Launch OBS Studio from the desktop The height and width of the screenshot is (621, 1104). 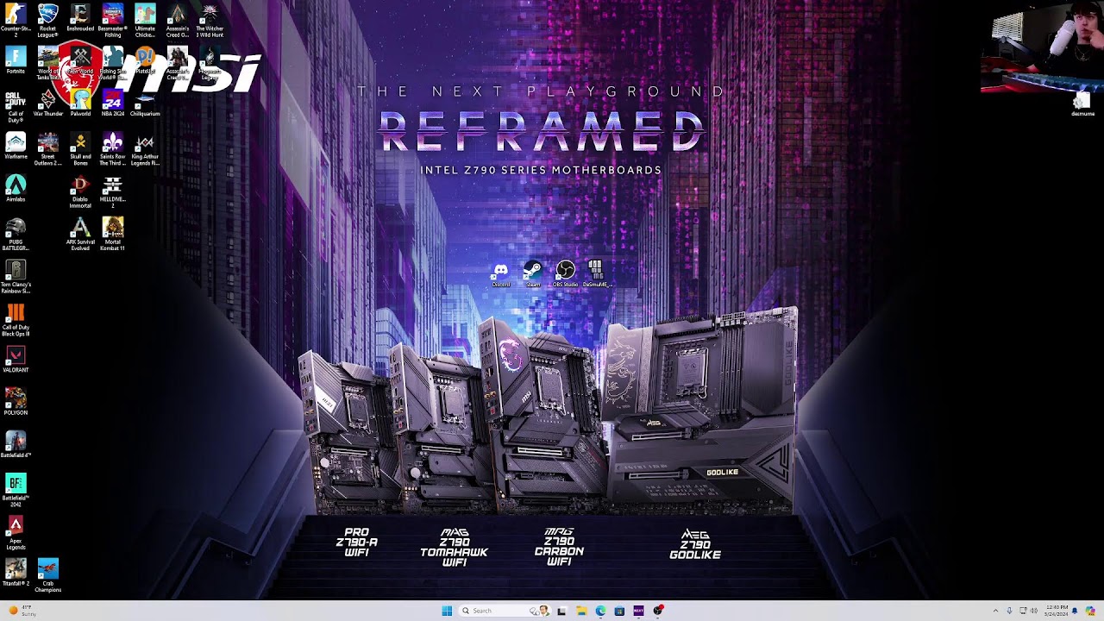565,275
